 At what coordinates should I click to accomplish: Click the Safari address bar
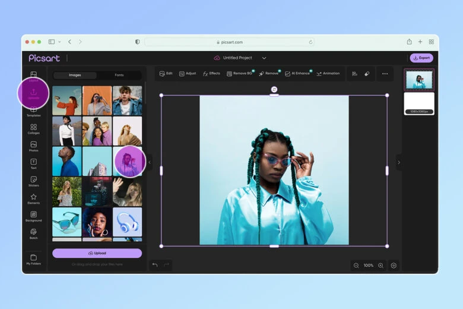tap(229, 42)
